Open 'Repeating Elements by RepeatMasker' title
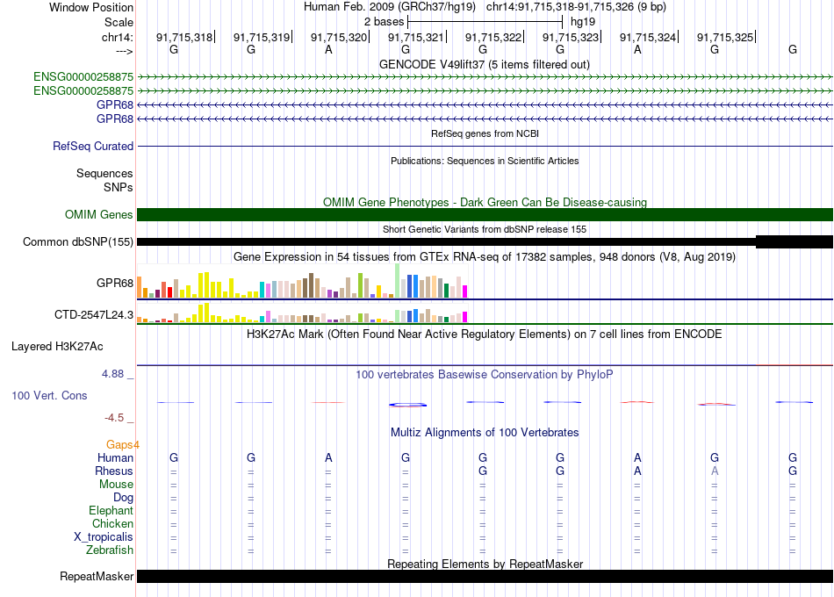The image size is (834, 597). click(485, 564)
